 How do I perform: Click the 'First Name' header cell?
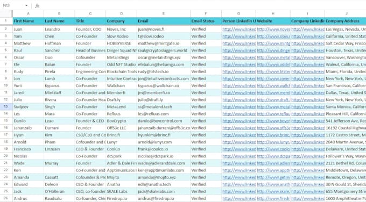28,21
